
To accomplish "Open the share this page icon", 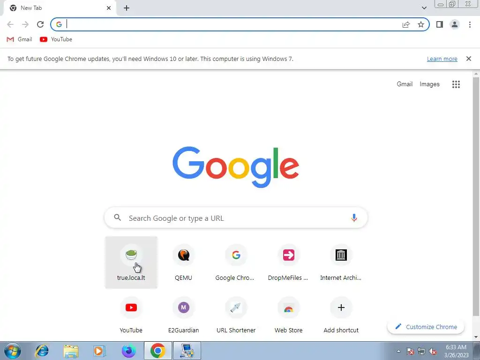I will pyautogui.click(x=406, y=24).
